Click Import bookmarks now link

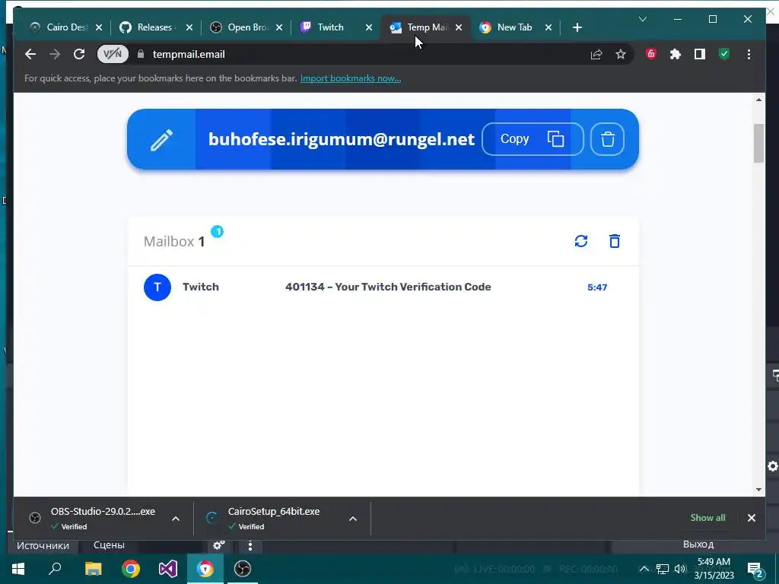click(x=351, y=78)
